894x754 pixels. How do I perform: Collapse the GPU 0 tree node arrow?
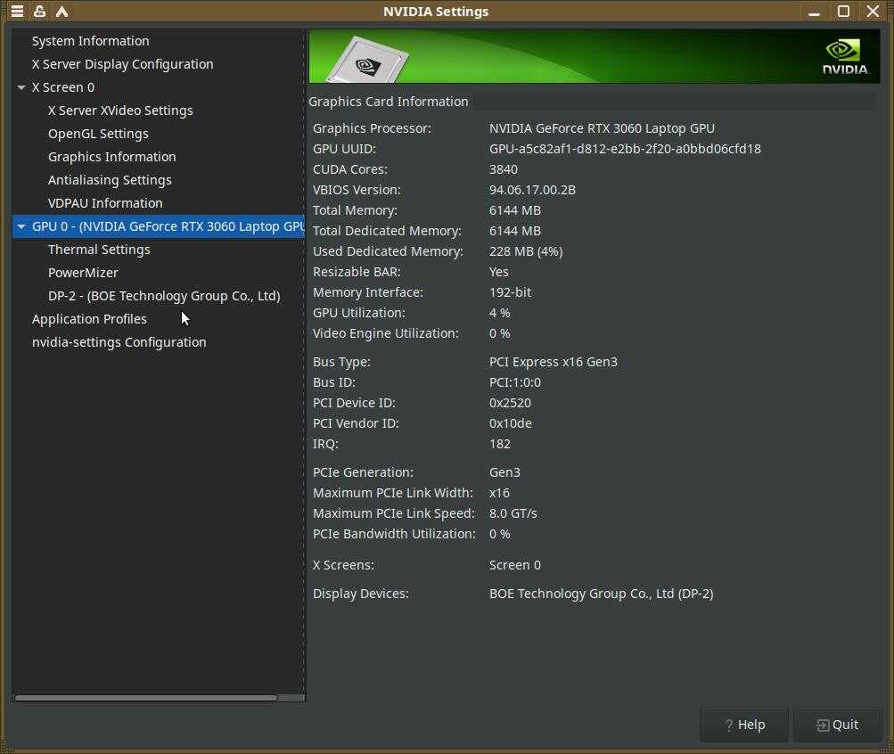(21, 227)
